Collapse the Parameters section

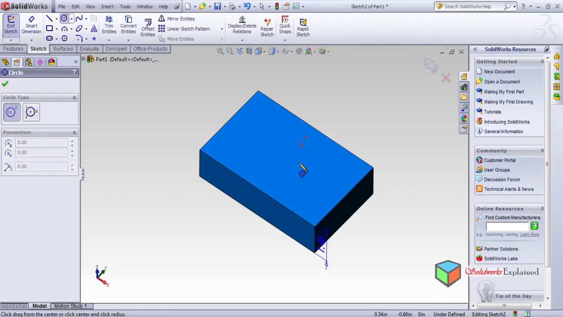[74, 133]
